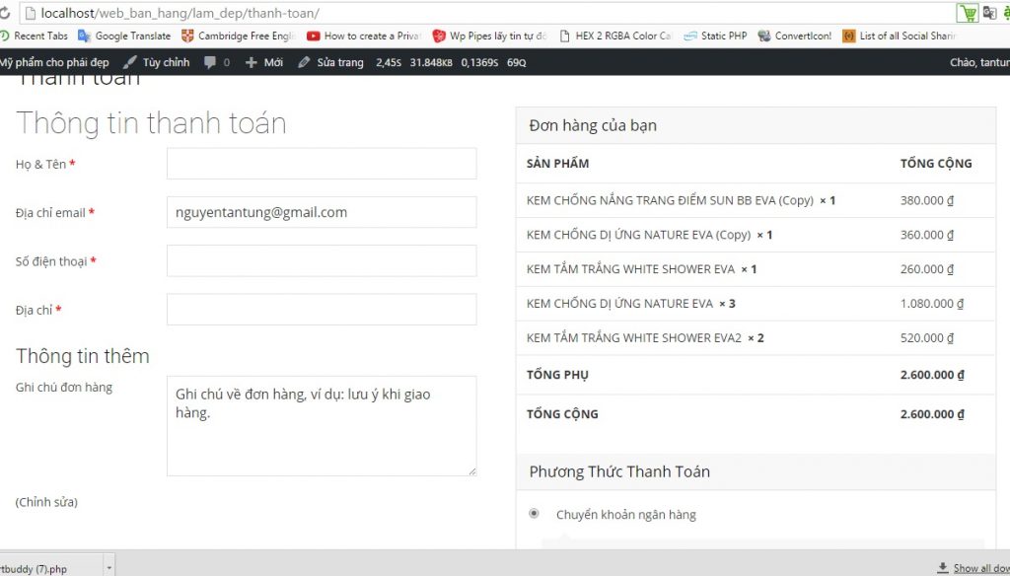Click the Static PHP bookmark icon
Screen dimensions: 1010x576
pos(690,36)
